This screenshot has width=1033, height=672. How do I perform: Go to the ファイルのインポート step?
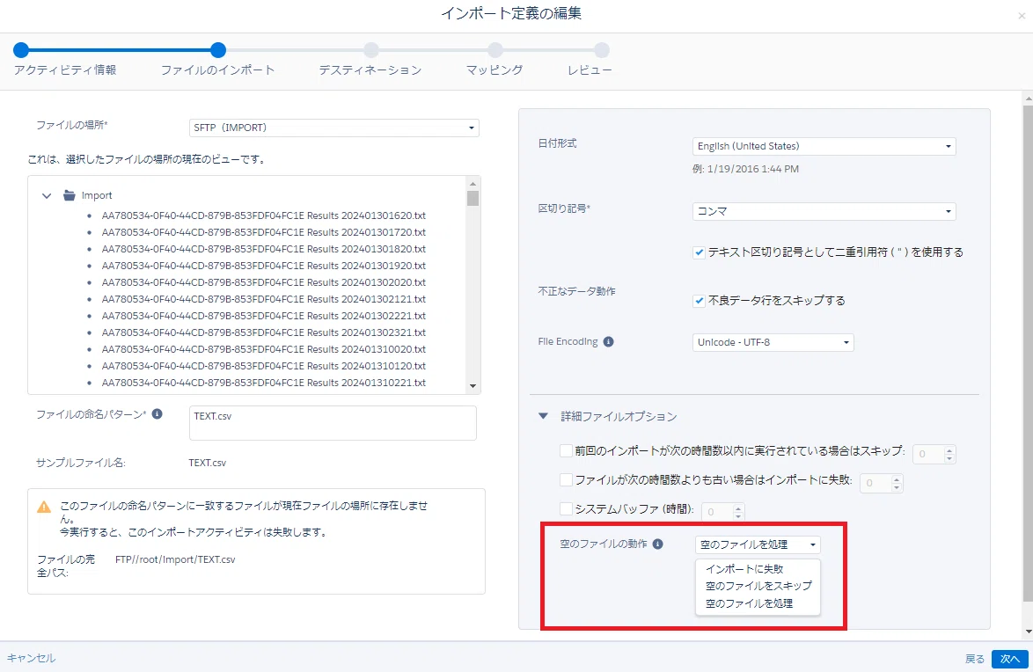pos(218,50)
